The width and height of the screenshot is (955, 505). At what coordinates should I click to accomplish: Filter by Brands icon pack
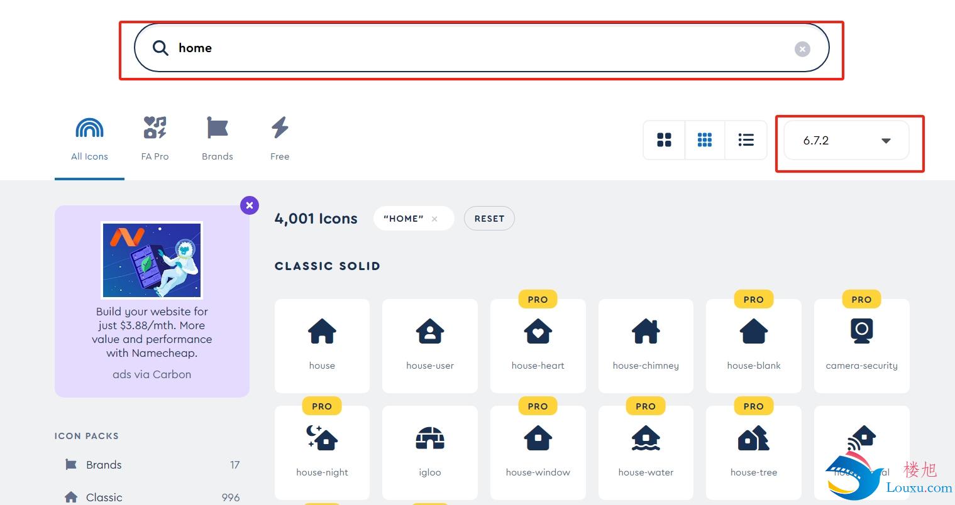pyautogui.click(x=104, y=465)
